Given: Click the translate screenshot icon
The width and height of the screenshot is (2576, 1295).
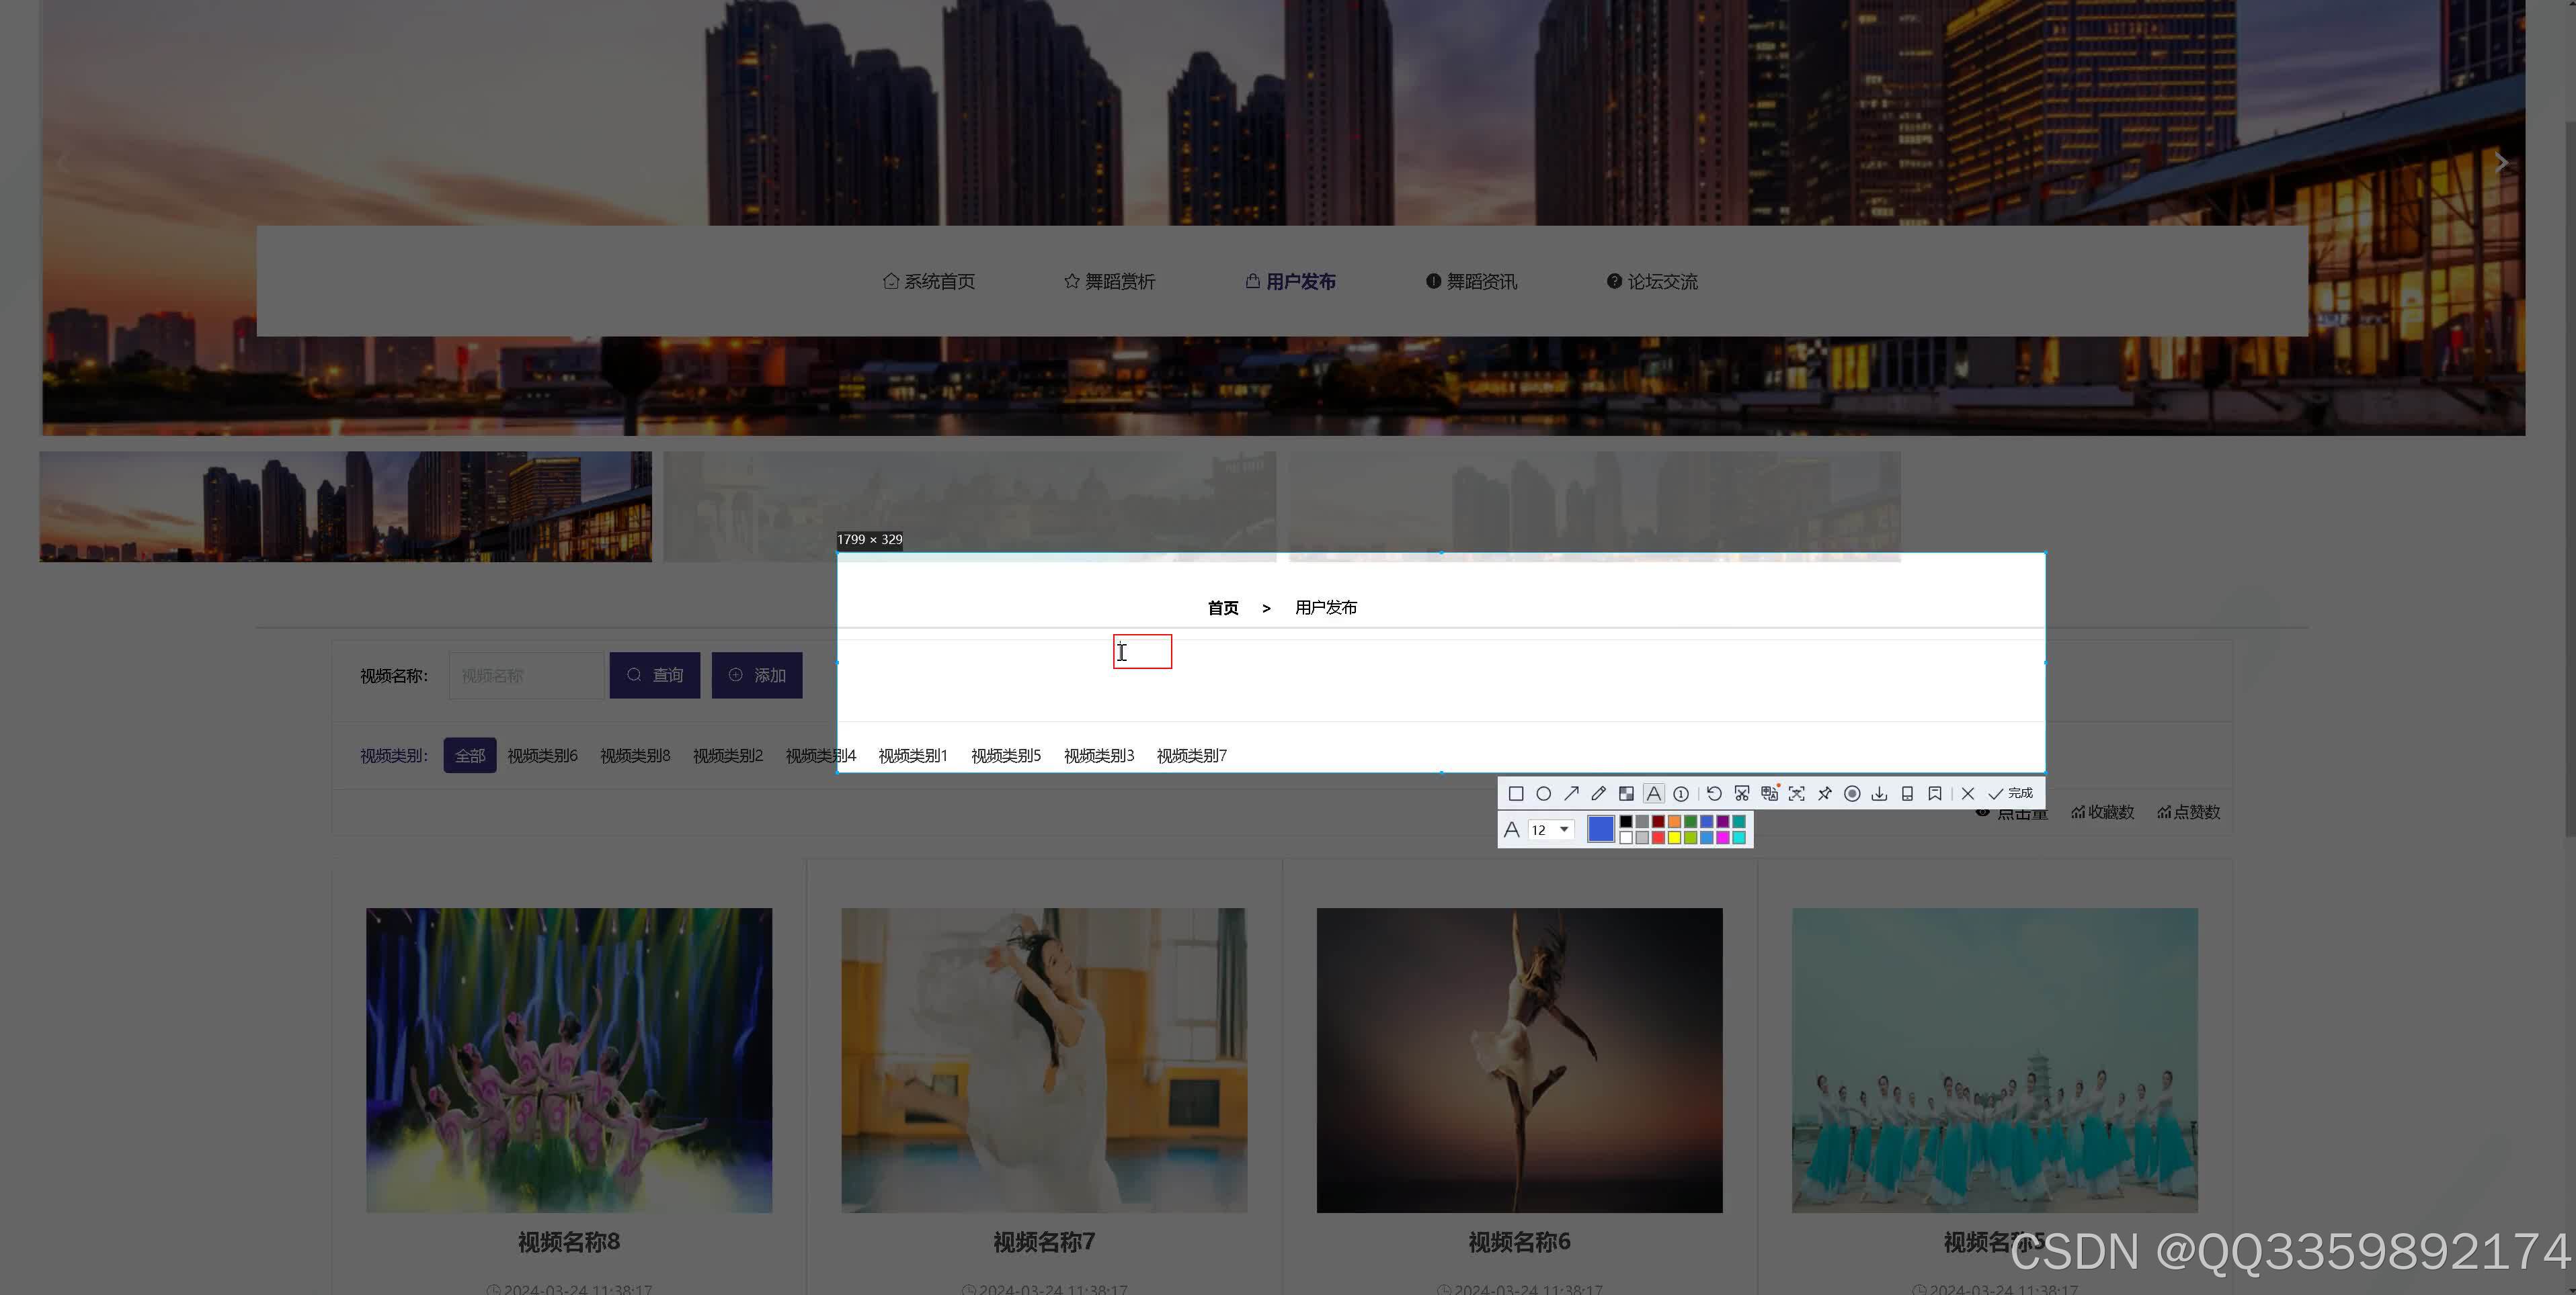Looking at the screenshot, I should (1769, 793).
